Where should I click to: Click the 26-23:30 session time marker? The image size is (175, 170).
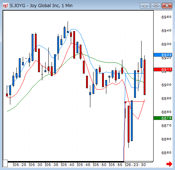tap(136, 165)
